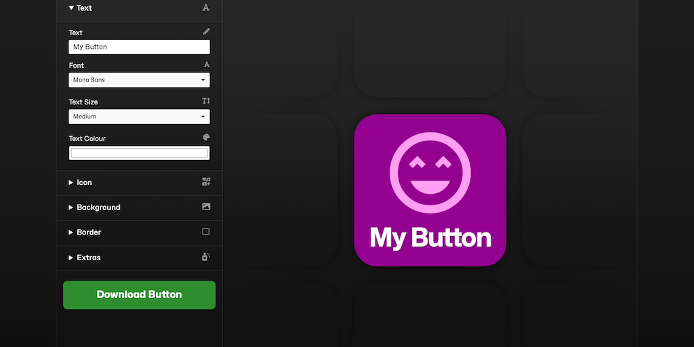Click the Background picture icon
Viewport: 694px width, 347px height.
[206, 206]
